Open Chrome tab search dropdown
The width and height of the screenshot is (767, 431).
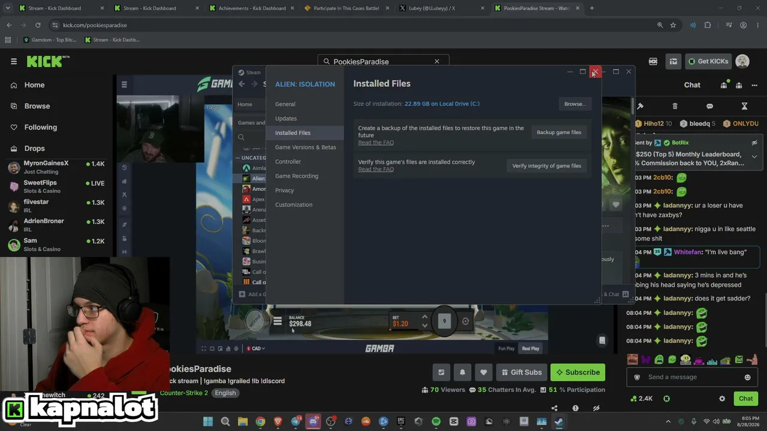[x=8, y=8]
